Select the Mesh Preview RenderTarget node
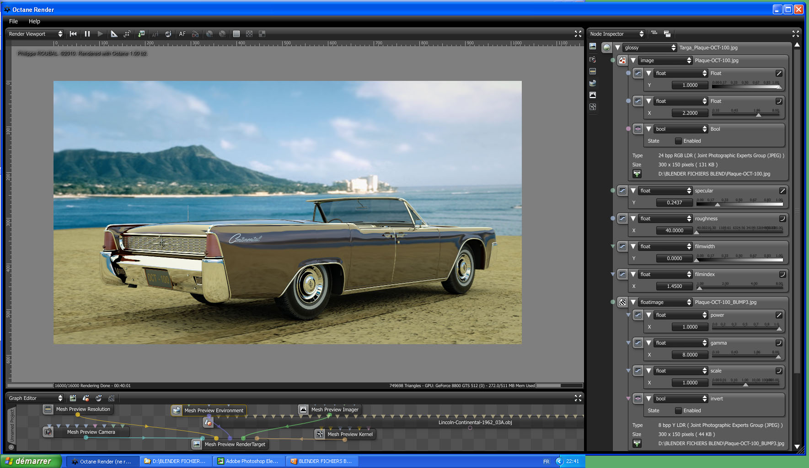This screenshot has height=468, width=809. [x=230, y=444]
